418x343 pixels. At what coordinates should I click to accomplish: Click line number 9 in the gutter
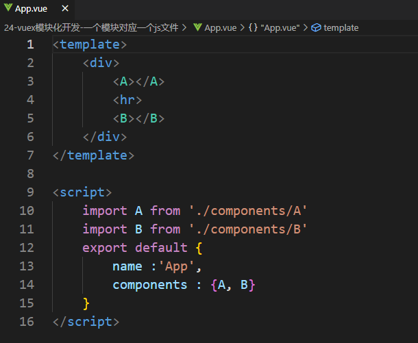click(30, 192)
